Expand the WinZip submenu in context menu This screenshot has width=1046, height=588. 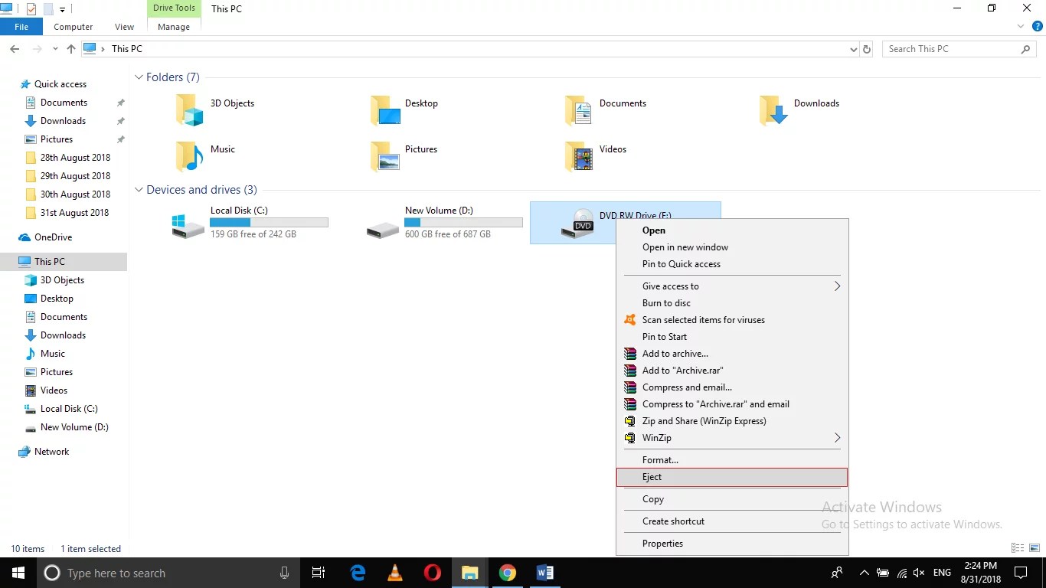(x=836, y=437)
